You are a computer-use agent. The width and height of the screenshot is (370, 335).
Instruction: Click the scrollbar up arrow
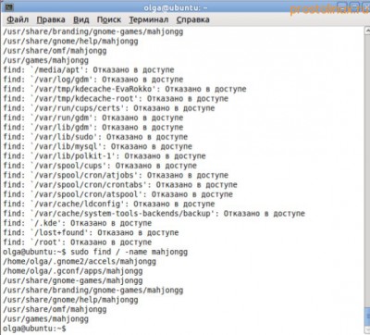point(367,31)
